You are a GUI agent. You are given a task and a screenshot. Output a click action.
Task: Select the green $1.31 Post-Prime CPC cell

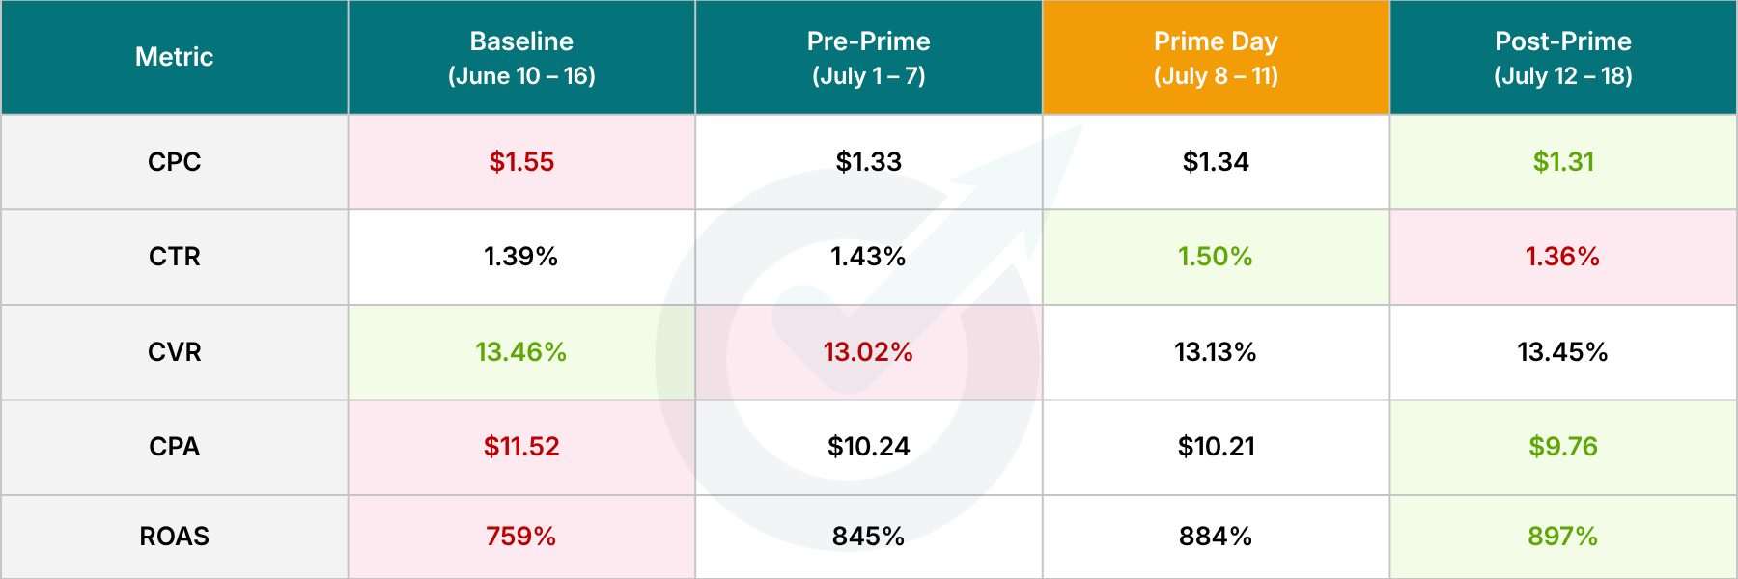coord(1563,162)
